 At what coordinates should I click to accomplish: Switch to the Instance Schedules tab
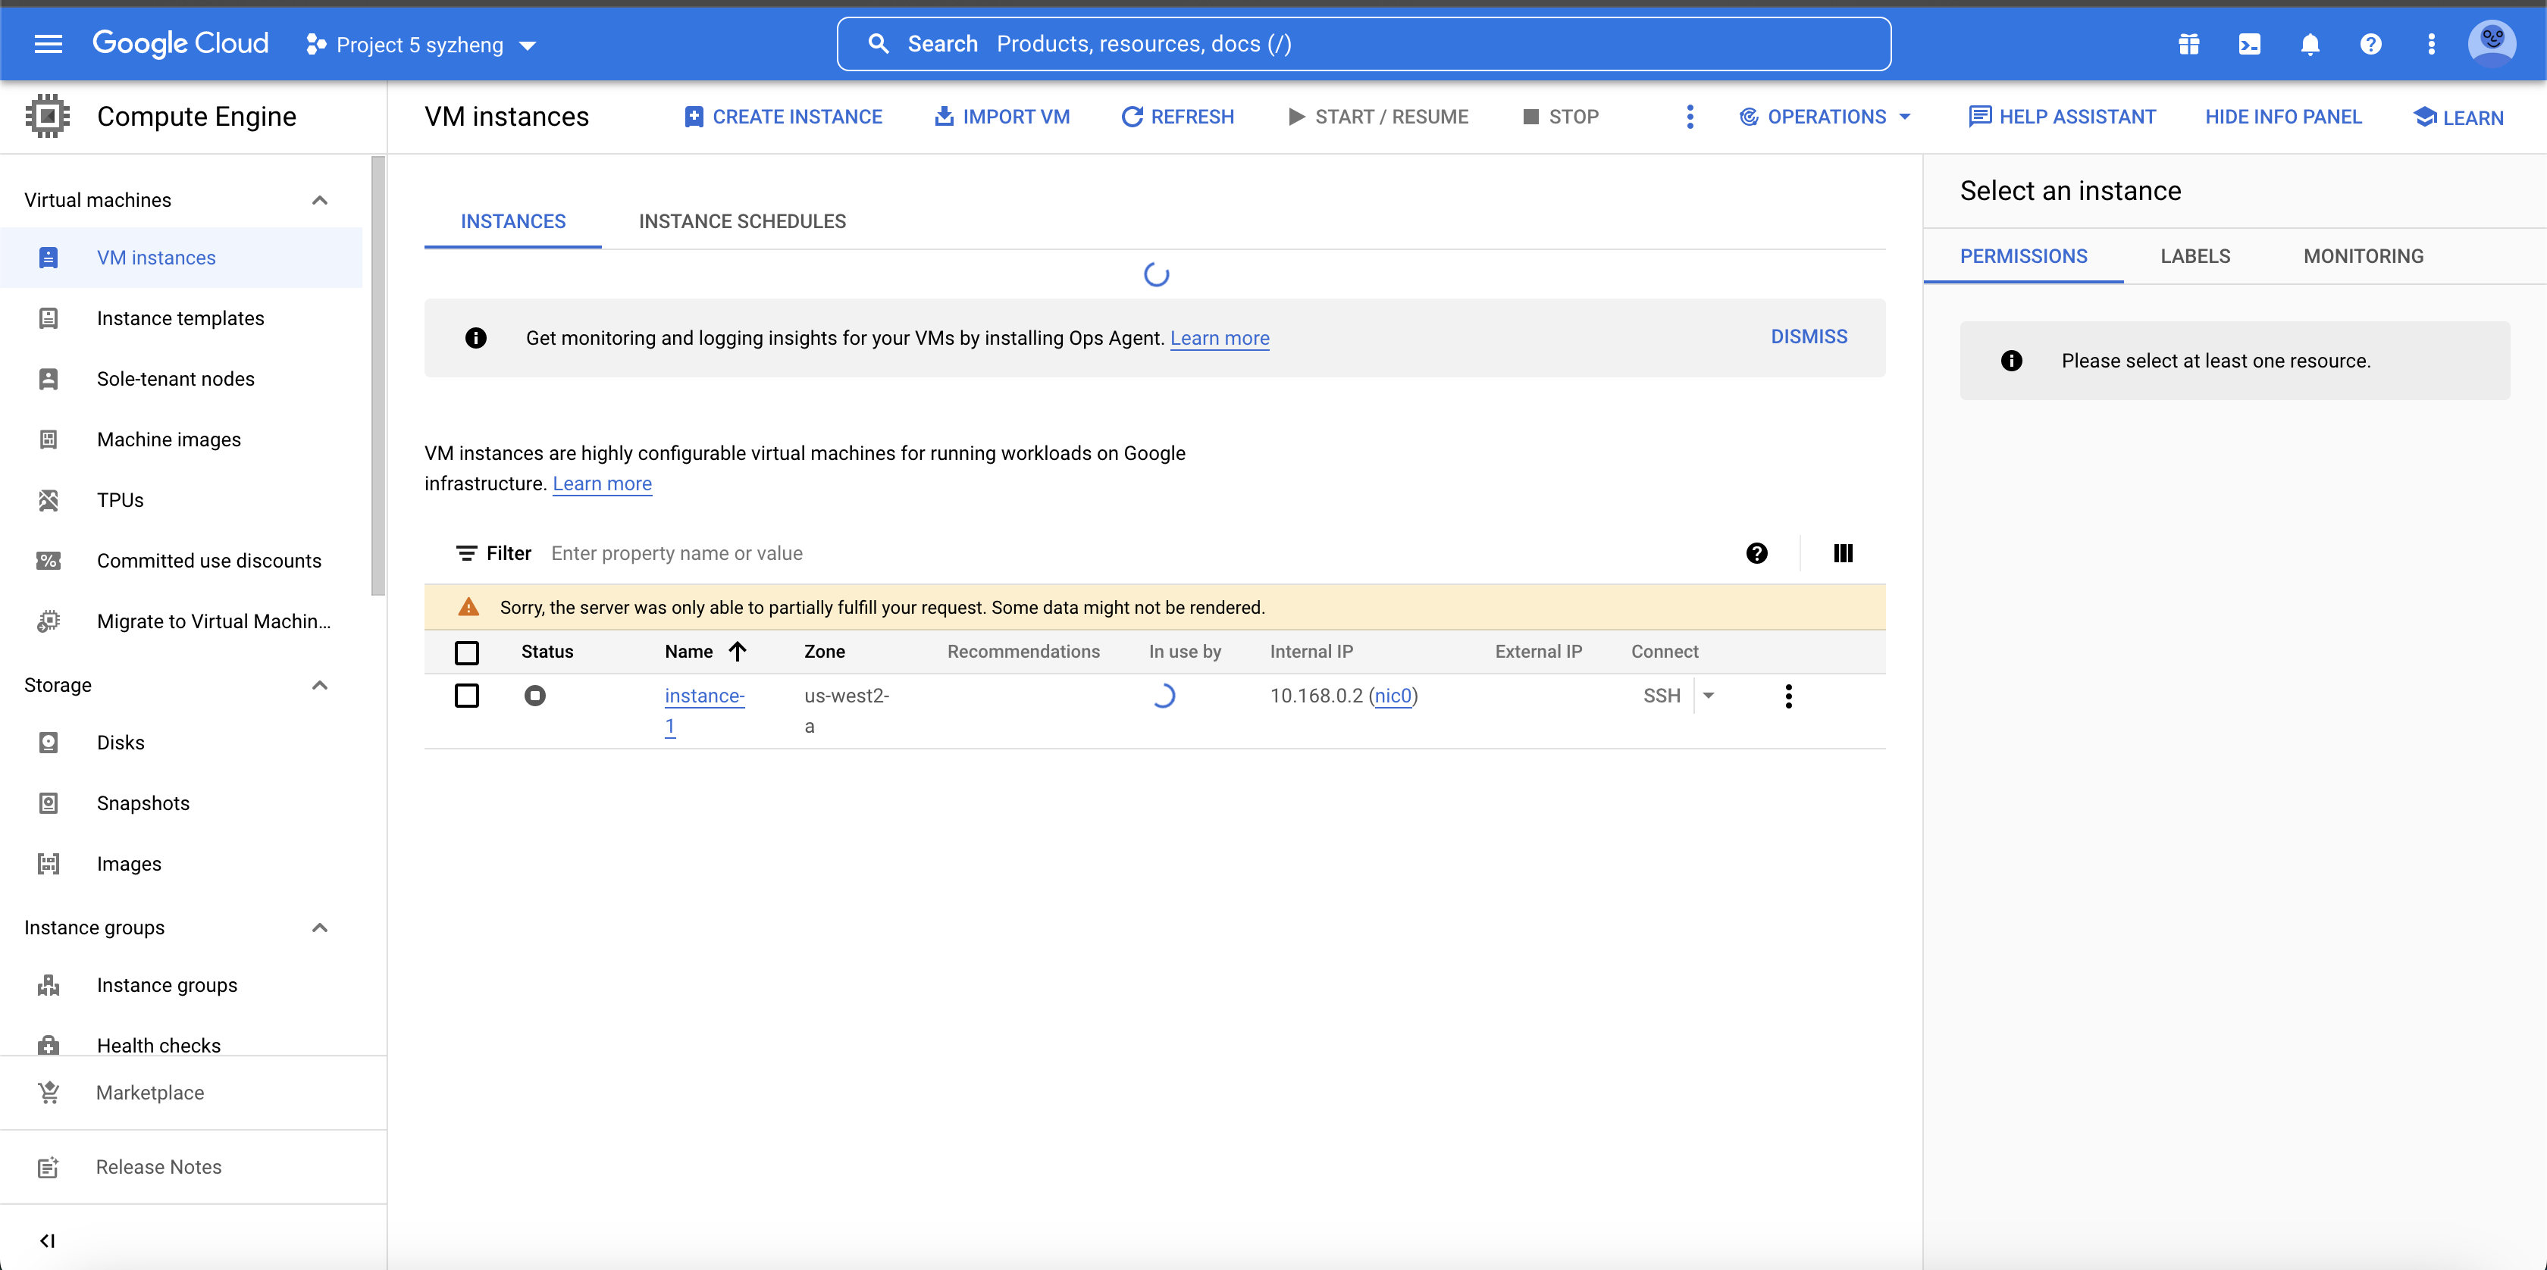[x=743, y=221]
